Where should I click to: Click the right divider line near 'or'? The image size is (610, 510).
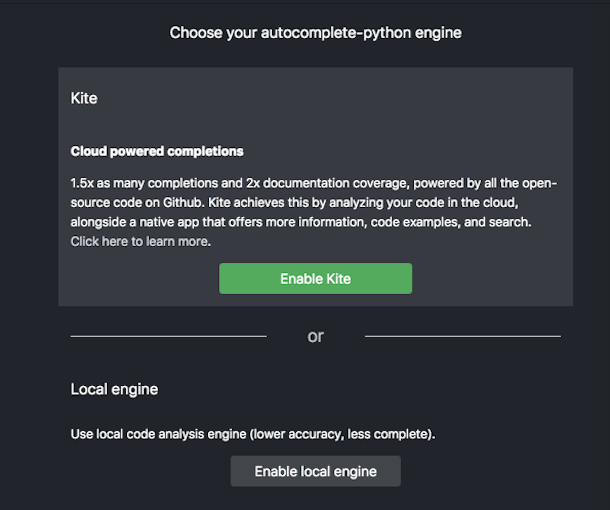tap(462, 337)
